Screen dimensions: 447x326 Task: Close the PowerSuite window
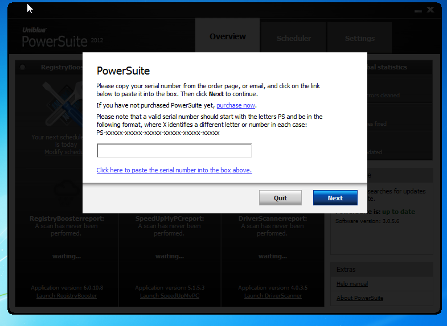(430, 10)
